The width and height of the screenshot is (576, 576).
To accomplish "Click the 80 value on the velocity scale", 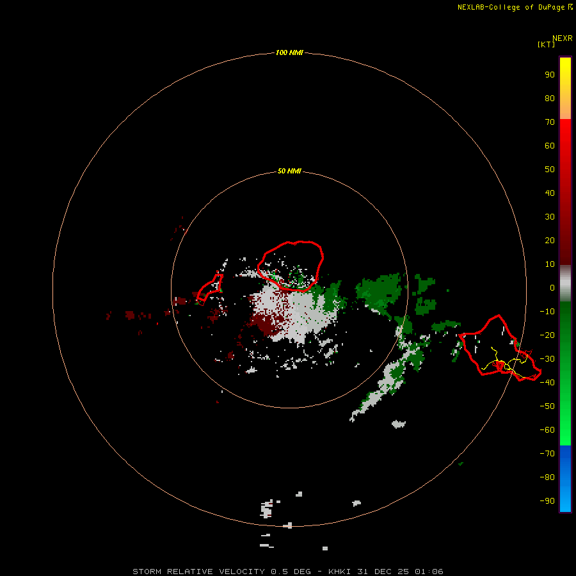I will pyautogui.click(x=550, y=98).
